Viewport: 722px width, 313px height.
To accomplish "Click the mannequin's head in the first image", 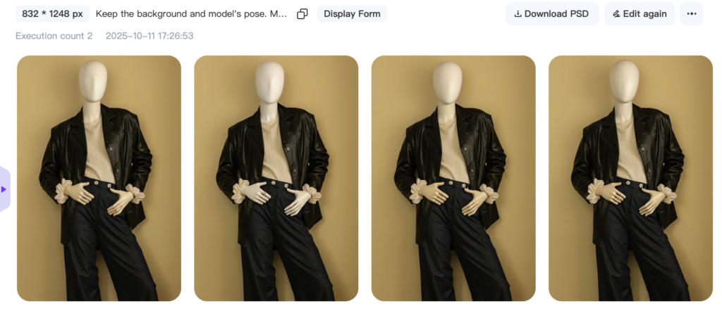I will coord(93,81).
